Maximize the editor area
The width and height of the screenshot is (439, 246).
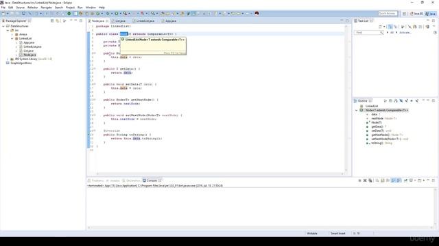click(347, 21)
